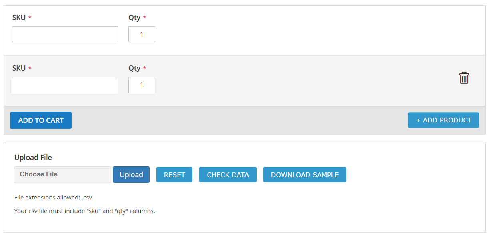Click the 'File extensions allowed: .csv' text
The width and height of the screenshot is (489, 237).
[53, 197]
